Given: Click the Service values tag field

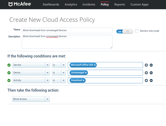Looking at the screenshot, I should click(105, 65).
